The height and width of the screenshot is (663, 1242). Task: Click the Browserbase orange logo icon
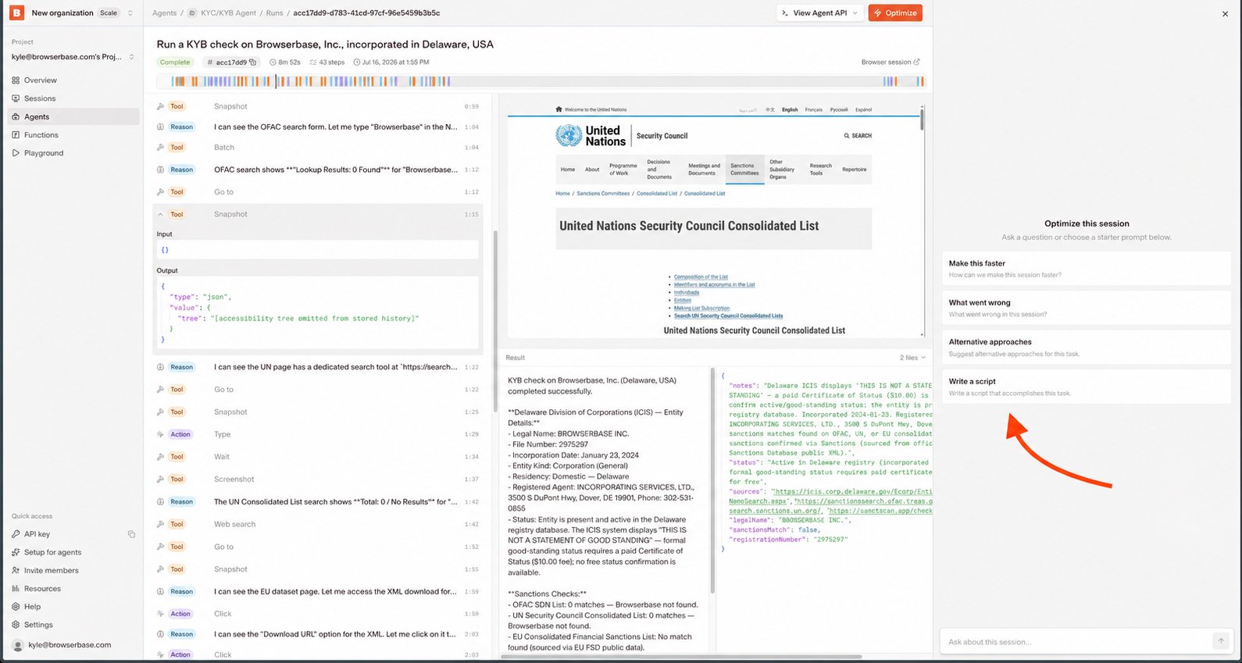pyautogui.click(x=16, y=12)
